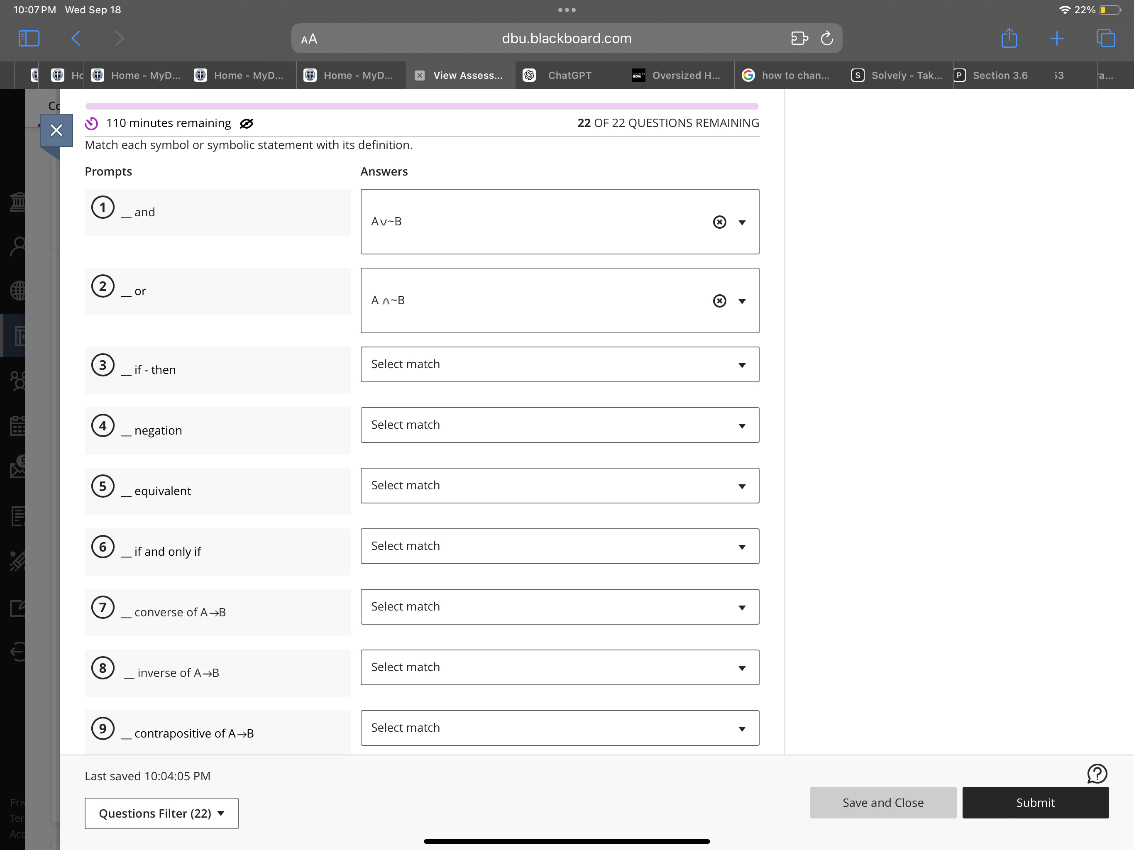Toggle Safari sidebar icon

tap(29, 39)
